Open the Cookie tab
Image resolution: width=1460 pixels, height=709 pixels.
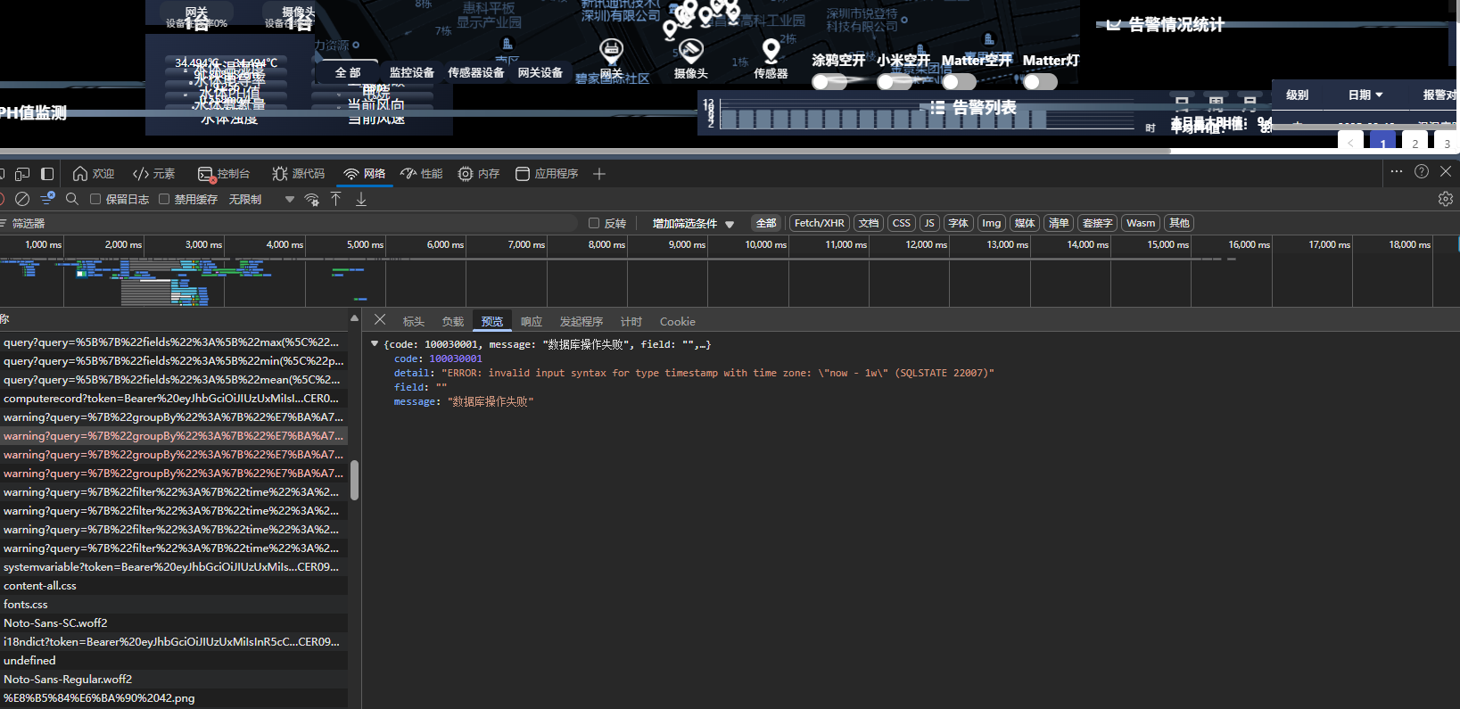(x=678, y=322)
